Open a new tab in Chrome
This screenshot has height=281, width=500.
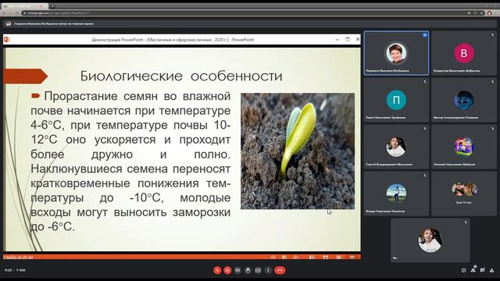tap(52, 6)
